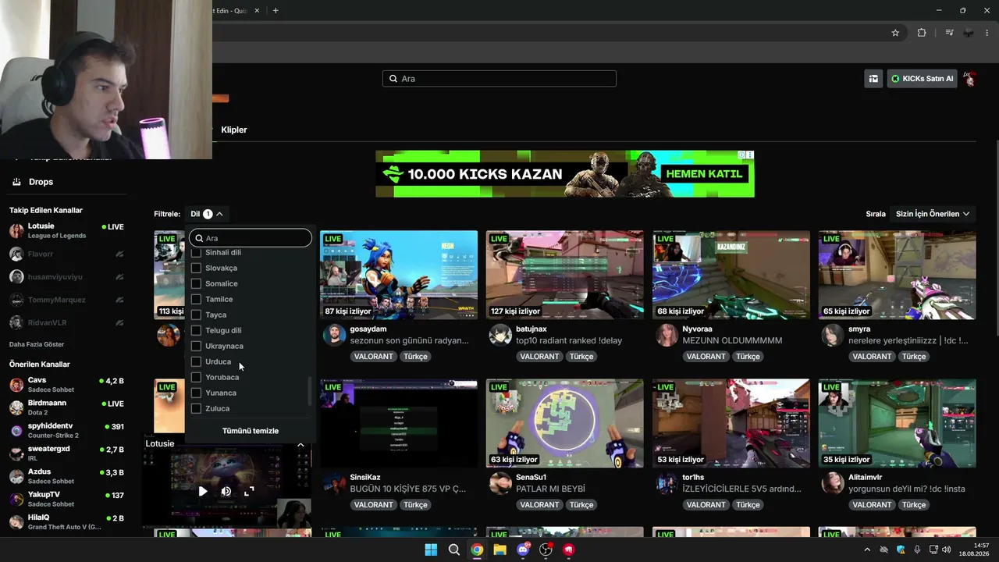Viewport: 999px width, 562px height.
Task: Play the Lotusie mini player
Action: point(203,491)
